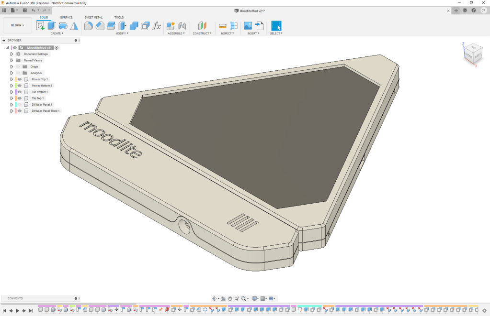Expand the Document Settings node
This screenshot has height=316, width=490.
point(11,54)
